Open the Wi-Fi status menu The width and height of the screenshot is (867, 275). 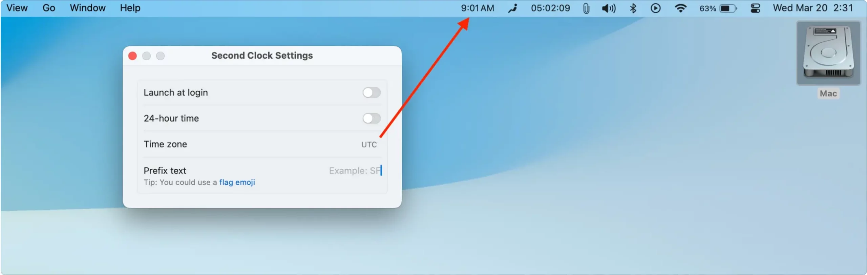pyautogui.click(x=680, y=8)
